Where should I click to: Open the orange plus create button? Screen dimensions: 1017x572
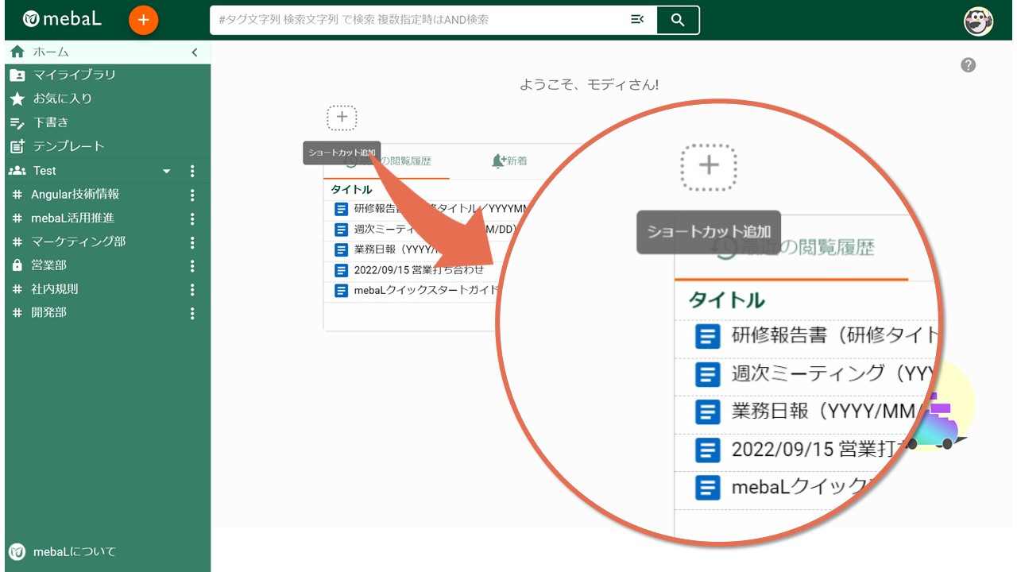click(143, 20)
